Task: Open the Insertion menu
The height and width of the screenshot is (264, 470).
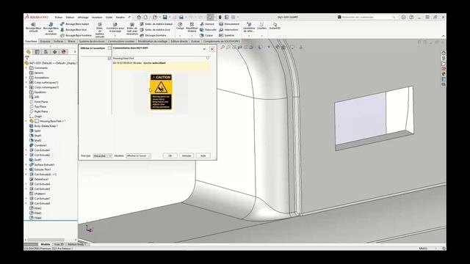Action: [x=97, y=18]
